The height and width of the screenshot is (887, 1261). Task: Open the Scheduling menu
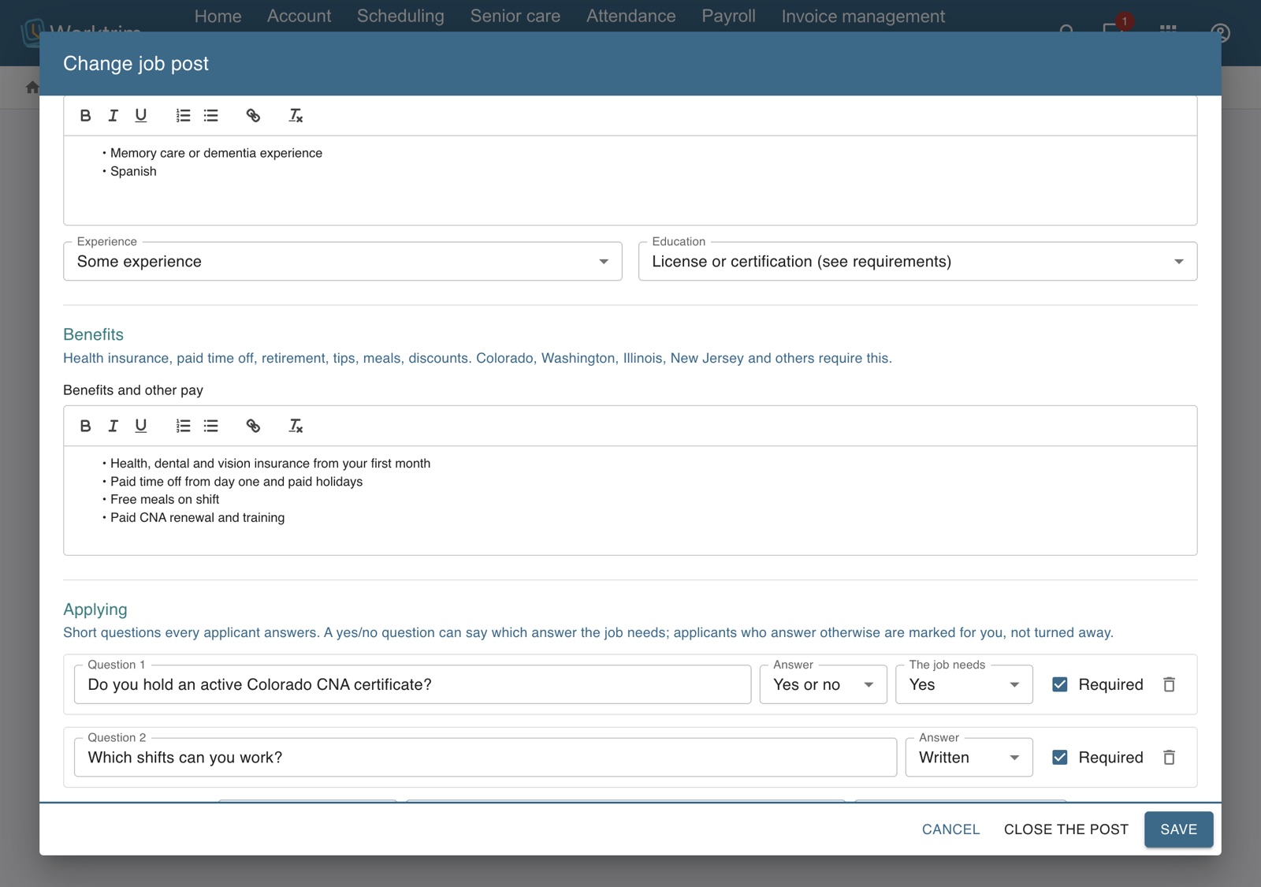point(400,17)
